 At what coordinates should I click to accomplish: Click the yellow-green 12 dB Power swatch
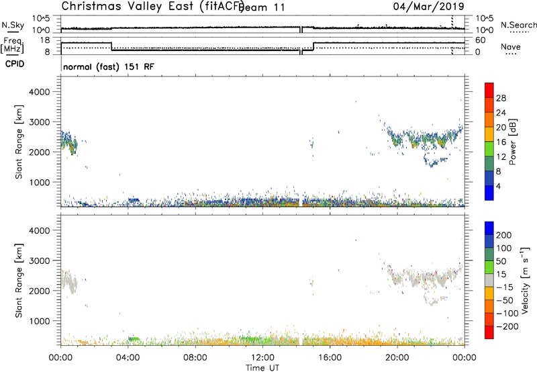click(489, 148)
